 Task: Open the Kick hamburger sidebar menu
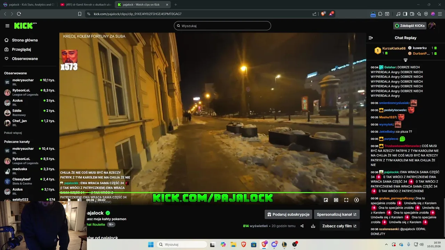7,26
